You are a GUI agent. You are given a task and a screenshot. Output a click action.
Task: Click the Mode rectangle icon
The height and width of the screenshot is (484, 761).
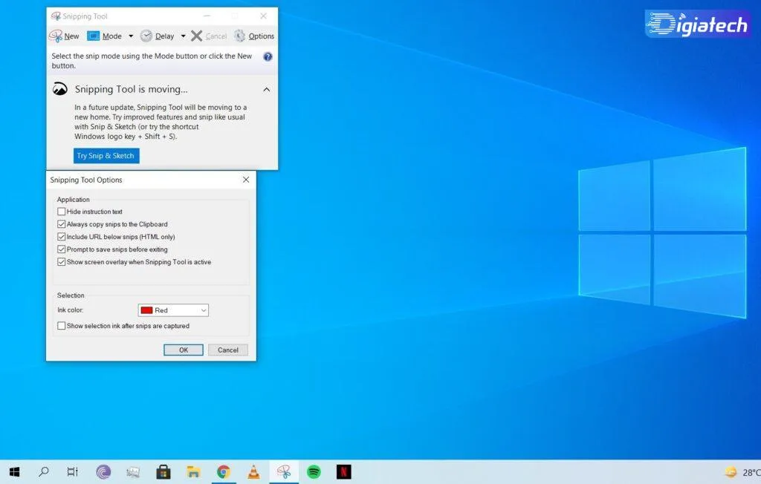pyautogui.click(x=93, y=36)
